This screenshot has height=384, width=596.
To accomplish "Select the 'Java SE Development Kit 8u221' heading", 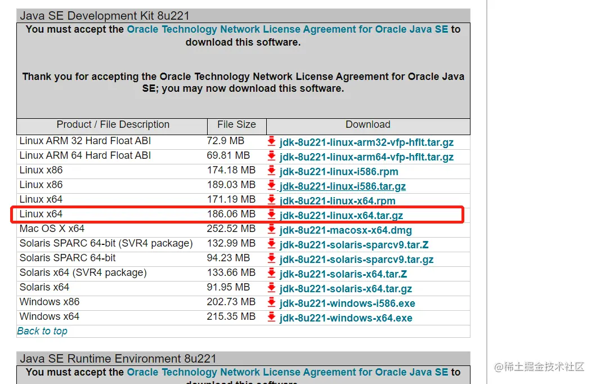I will click(x=105, y=16).
